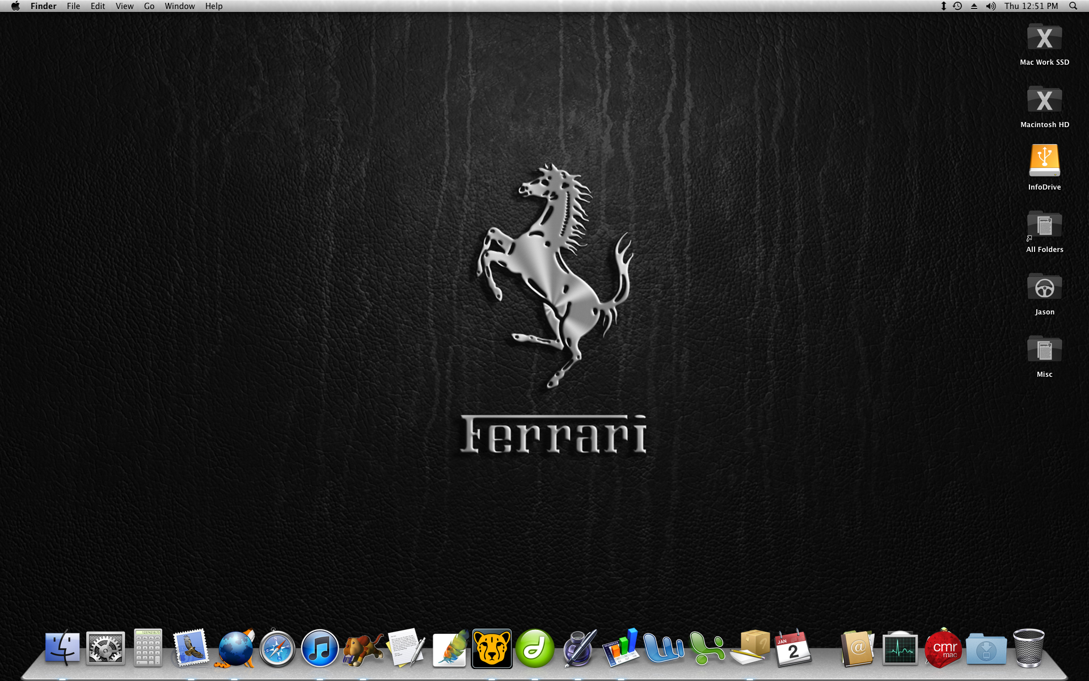Click the up-down arrow menu bar icon
The image size is (1089, 681).
click(943, 6)
